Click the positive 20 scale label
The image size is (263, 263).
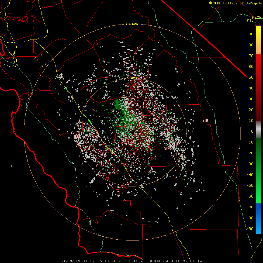[x=251, y=110]
